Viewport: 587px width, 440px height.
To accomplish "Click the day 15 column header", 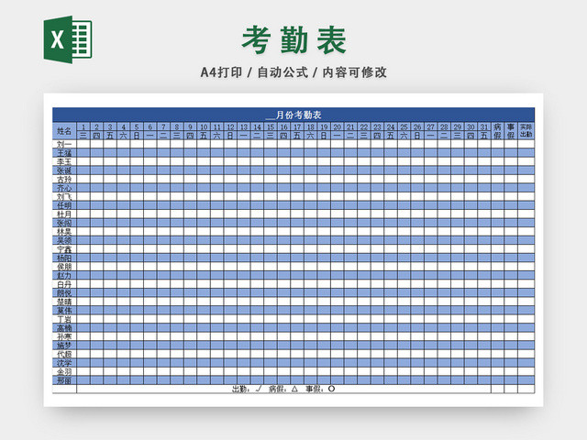I will (x=271, y=126).
